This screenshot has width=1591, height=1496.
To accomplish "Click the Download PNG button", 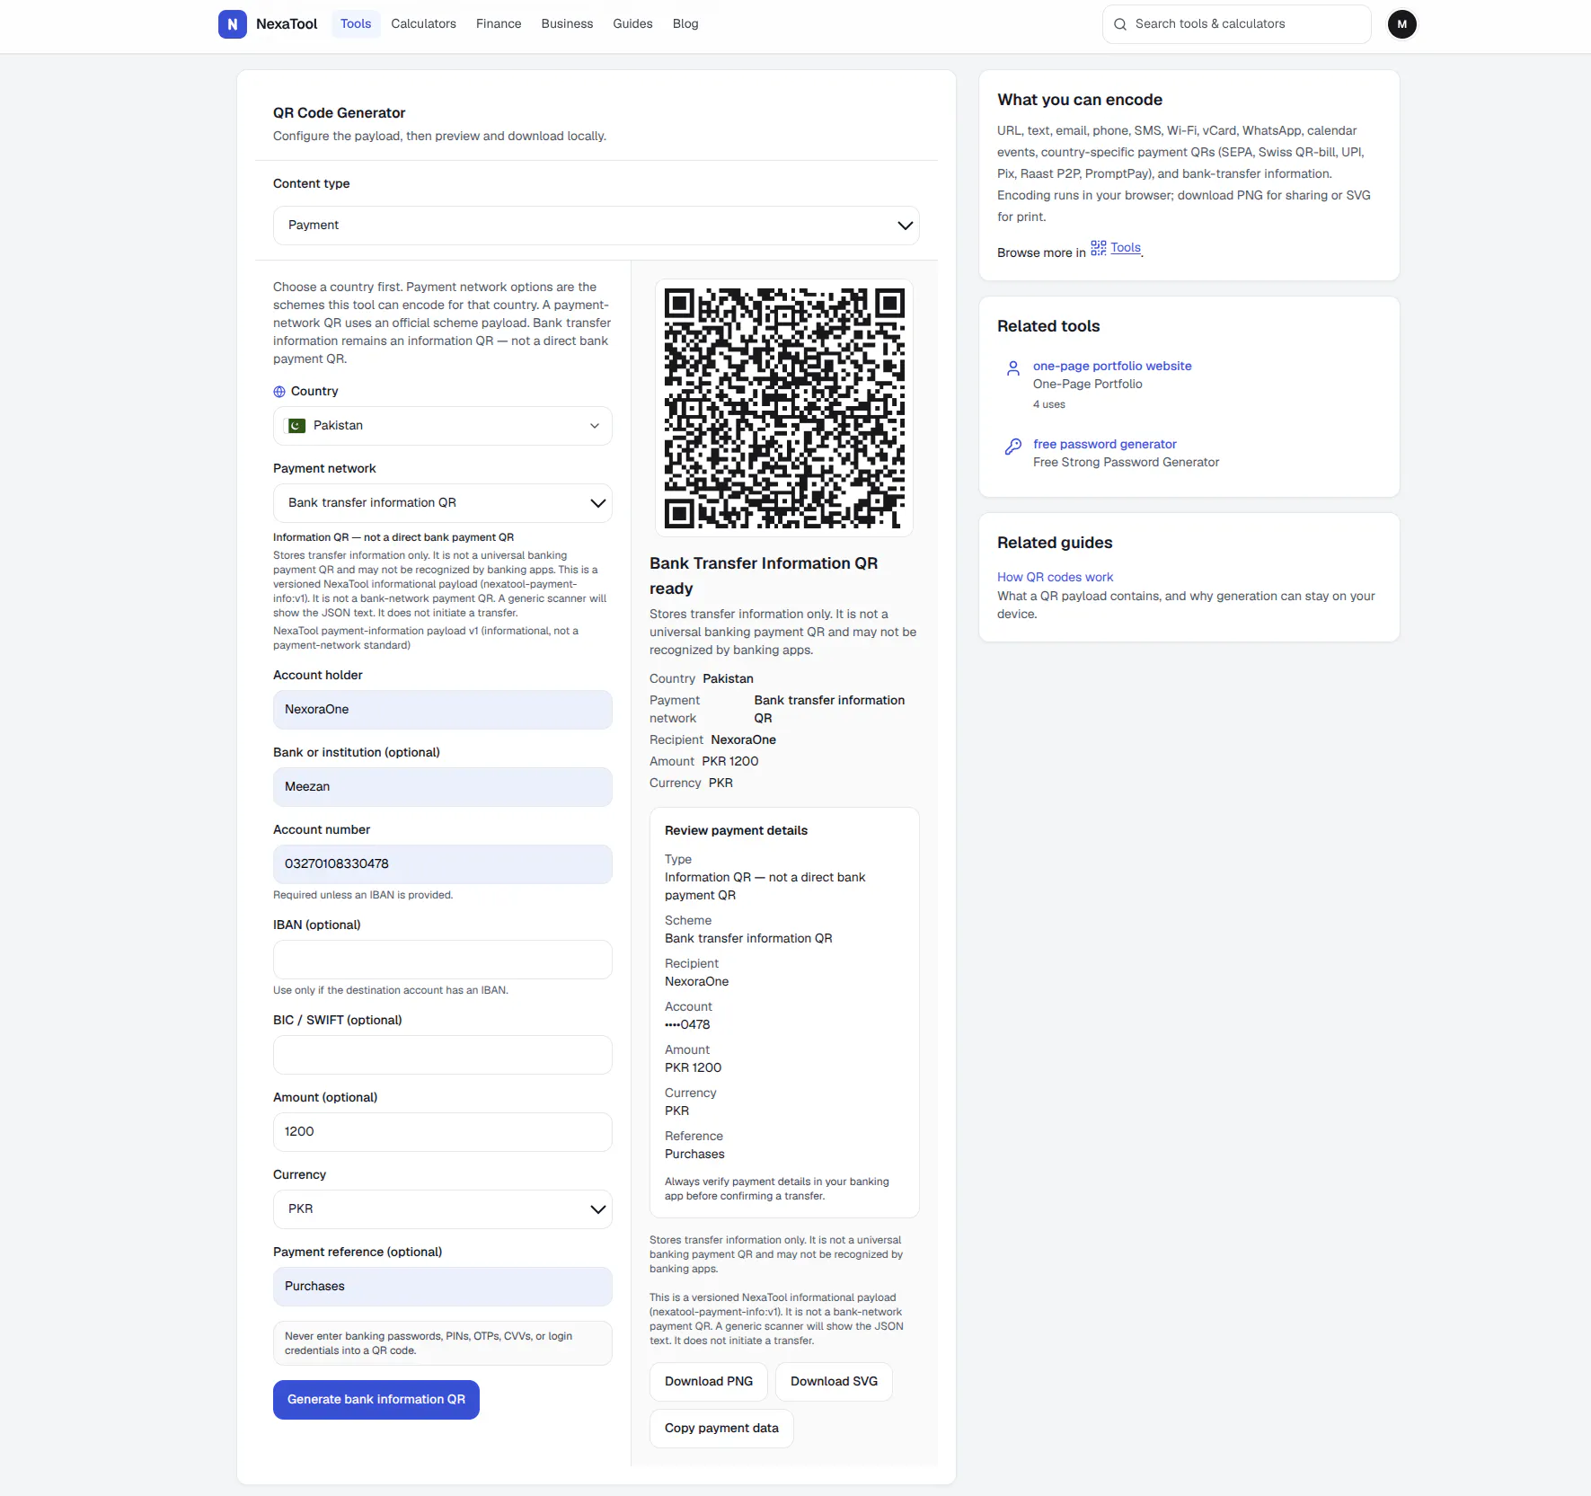I will click(x=709, y=1382).
